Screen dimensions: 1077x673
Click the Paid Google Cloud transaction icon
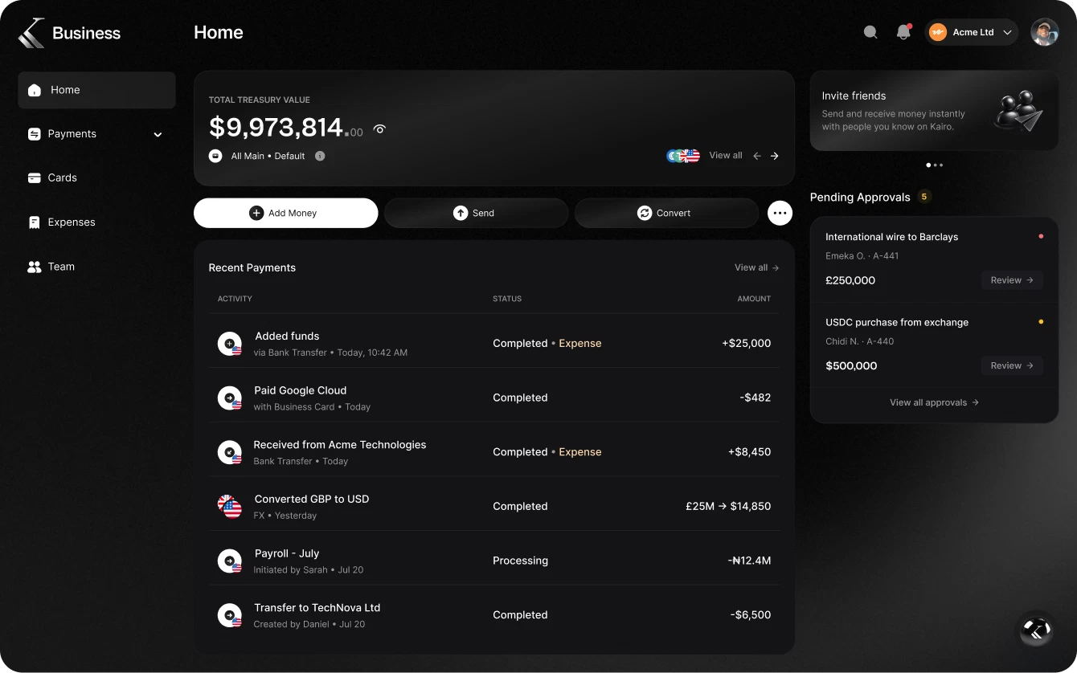pos(230,398)
